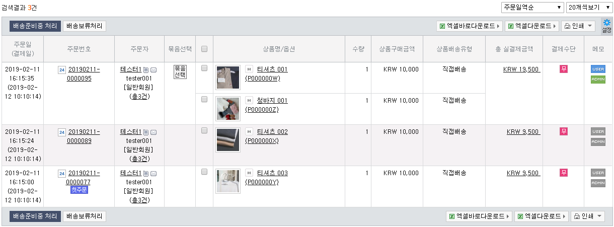Click the 청바지 001 product thumbnail

pos(228,109)
